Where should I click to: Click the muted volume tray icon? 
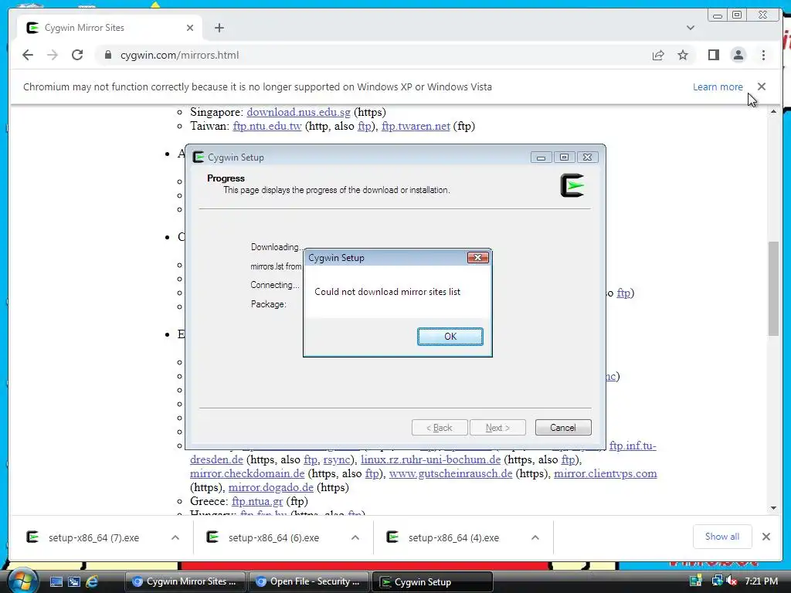click(x=732, y=581)
